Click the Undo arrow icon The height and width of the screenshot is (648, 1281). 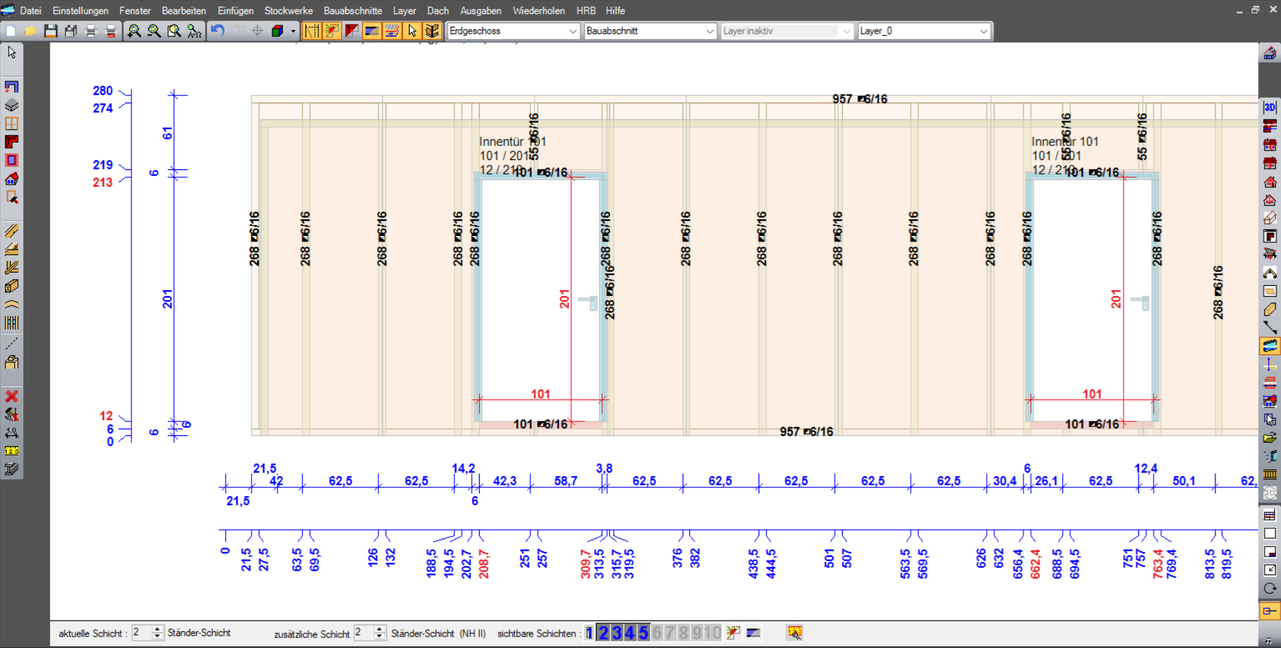pos(218,31)
